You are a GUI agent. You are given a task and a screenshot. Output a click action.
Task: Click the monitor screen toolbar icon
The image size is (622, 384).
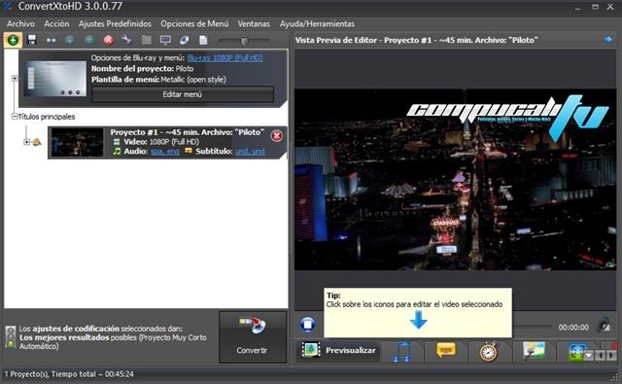[x=165, y=40]
